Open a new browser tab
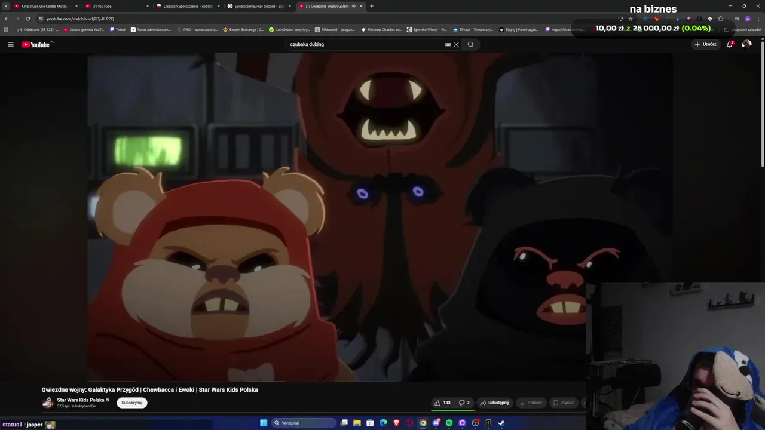 point(372,6)
